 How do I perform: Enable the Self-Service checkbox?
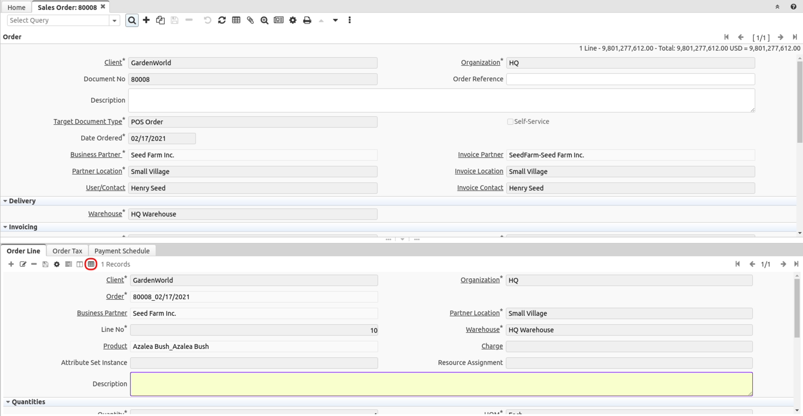click(510, 122)
